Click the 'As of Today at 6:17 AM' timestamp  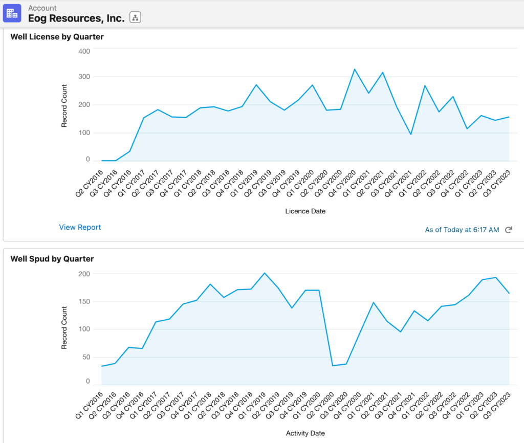(x=462, y=230)
